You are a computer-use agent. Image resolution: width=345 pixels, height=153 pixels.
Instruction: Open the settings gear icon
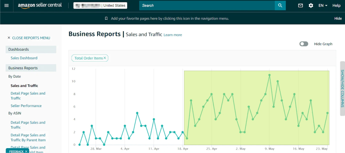pyautogui.click(x=311, y=6)
